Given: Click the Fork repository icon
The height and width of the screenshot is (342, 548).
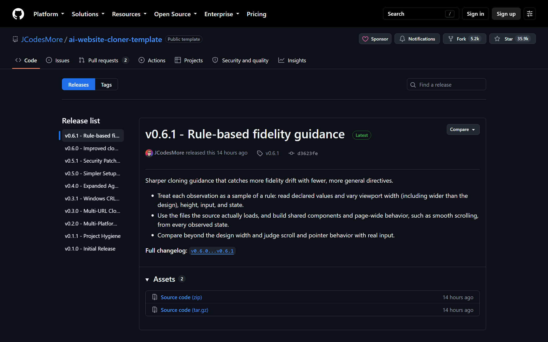Looking at the screenshot, I should tap(451, 39).
